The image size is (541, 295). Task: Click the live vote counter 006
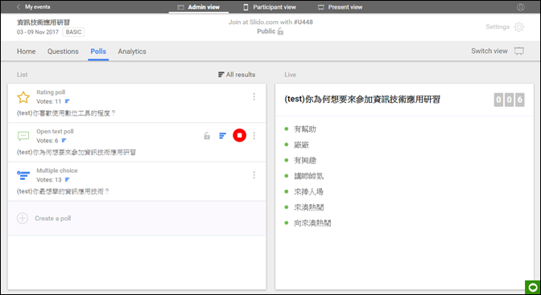tap(509, 100)
